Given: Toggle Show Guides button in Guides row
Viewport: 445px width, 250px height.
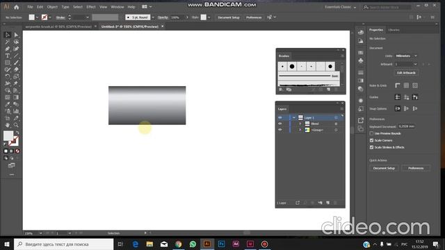Looking at the screenshot, I should point(398,97).
